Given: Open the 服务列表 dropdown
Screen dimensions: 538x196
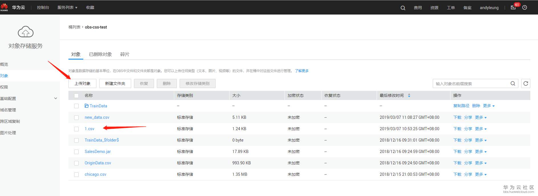Looking at the screenshot, I should pos(67,7).
